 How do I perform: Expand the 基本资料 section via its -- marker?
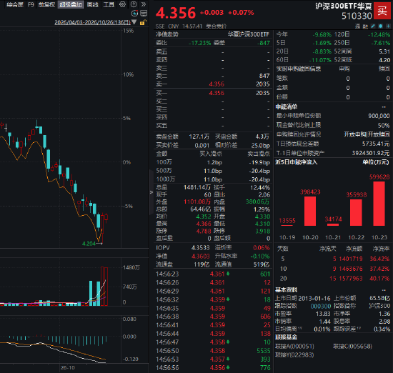[384, 290]
